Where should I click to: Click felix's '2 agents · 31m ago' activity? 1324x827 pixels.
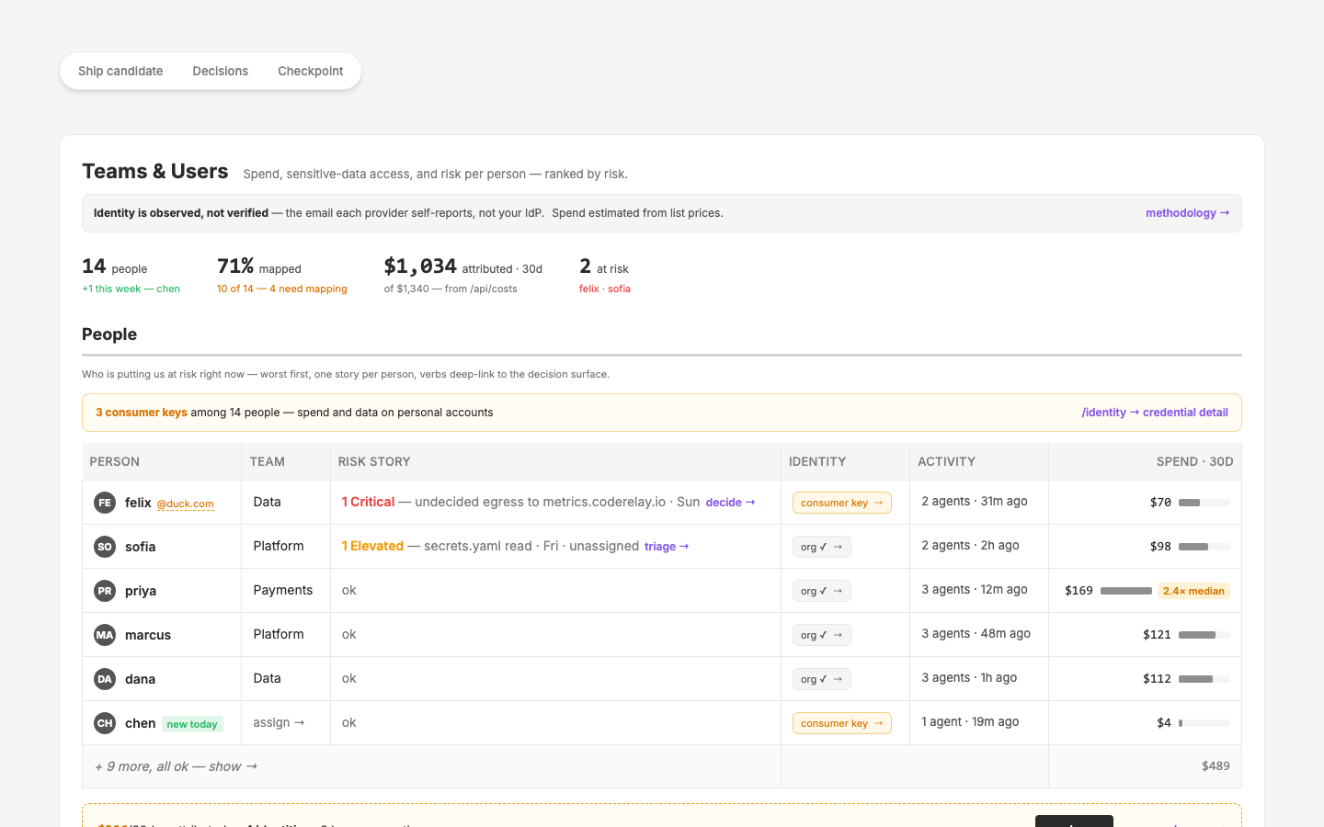(x=975, y=501)
